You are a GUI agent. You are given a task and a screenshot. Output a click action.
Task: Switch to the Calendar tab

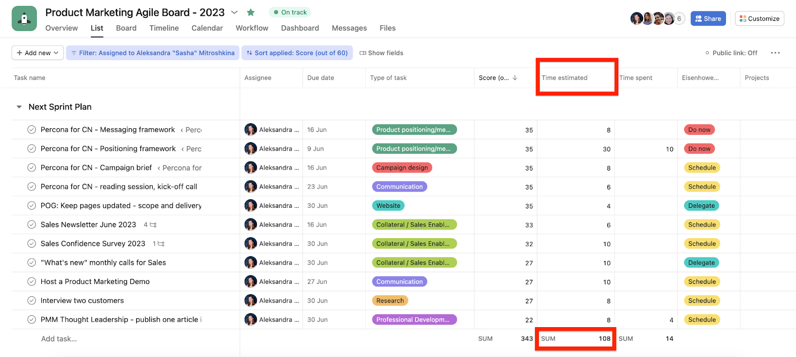pyautogui.click(x=207, y=28)
